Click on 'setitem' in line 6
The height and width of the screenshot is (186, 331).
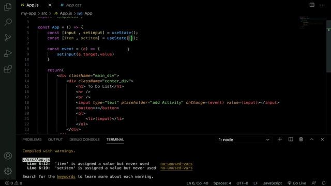[89, 38]
